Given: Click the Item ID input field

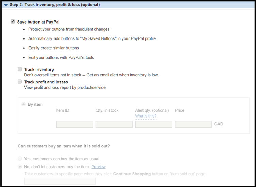Looking at the screenshot, I should tap(74, 124).
